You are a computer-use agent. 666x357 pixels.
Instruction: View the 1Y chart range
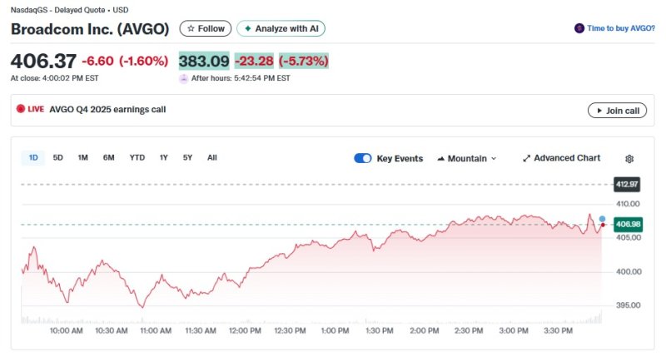(x=163, y=157)
